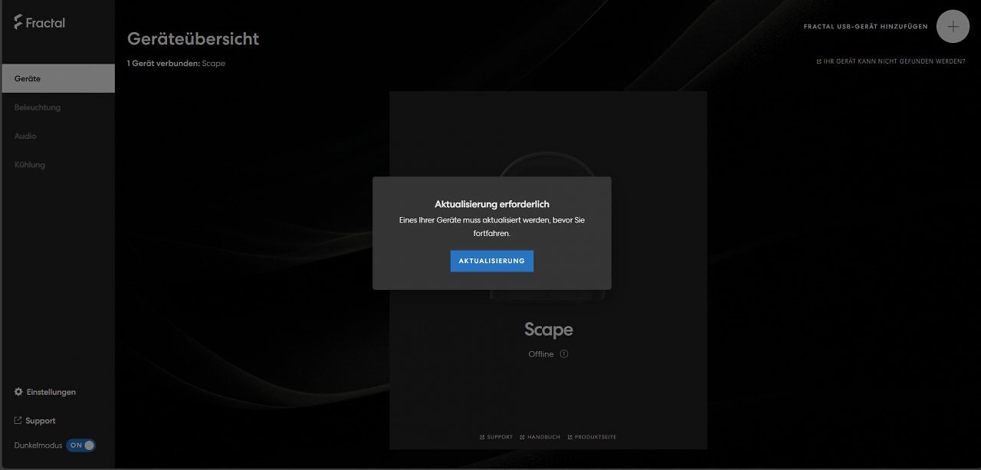
Task: Click the Dunkelmodus label
Action: pyautogui.click(x=38, y=445)
